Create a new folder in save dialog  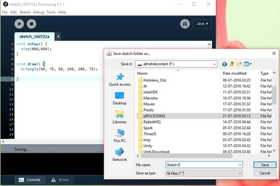tap(239, 64)
